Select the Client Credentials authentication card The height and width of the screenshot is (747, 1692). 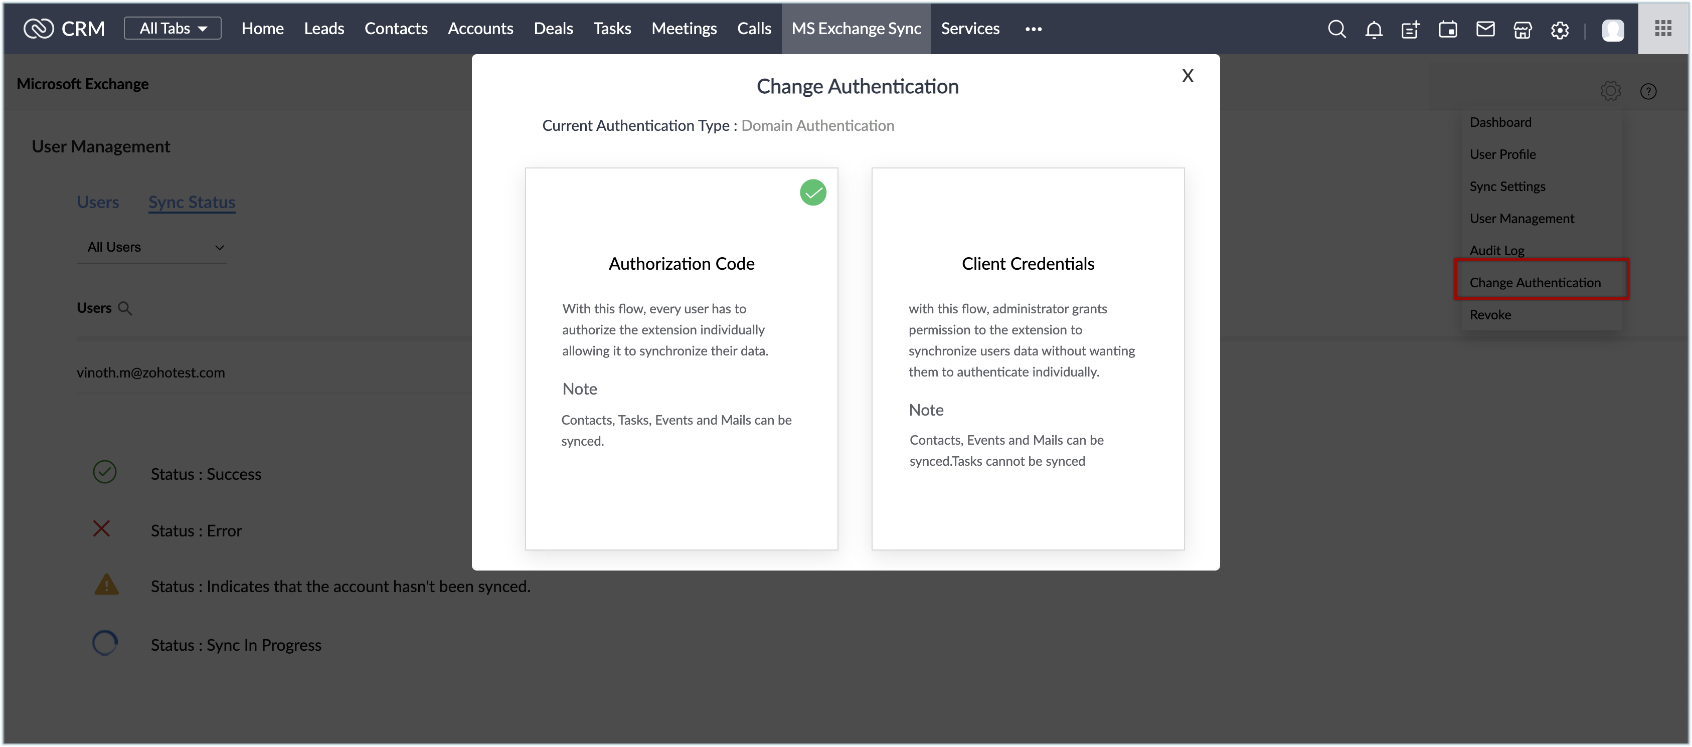pyautogui.click(x=1027, y=358)
